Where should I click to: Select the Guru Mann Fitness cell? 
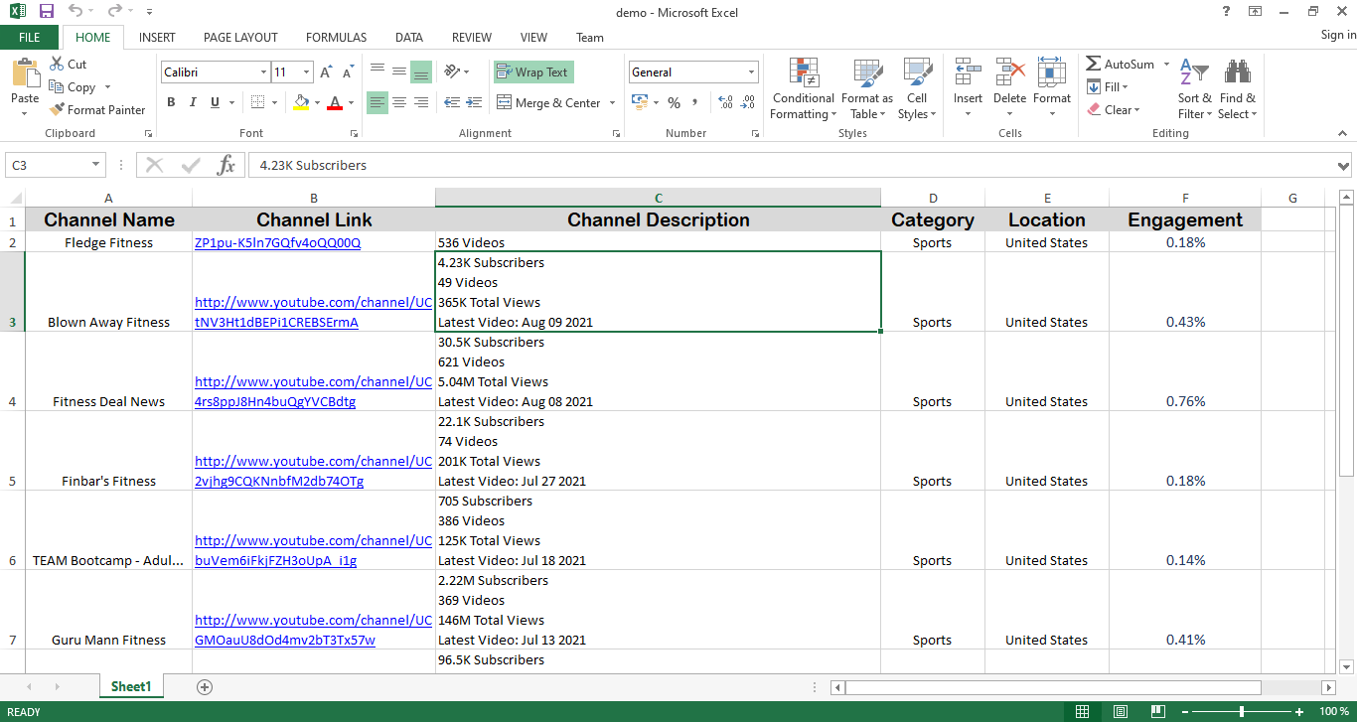(x=108, y=640)
